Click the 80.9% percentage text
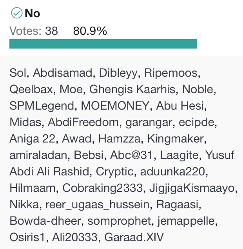The width and height of the screenshot is (243, 249). (x=90, y=31)
